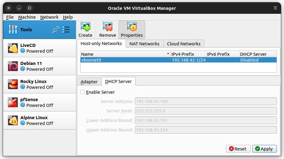This screenshot has height=159, width=284.
Task: Click the pfSense powered off state icon
Action: point(23,105)
